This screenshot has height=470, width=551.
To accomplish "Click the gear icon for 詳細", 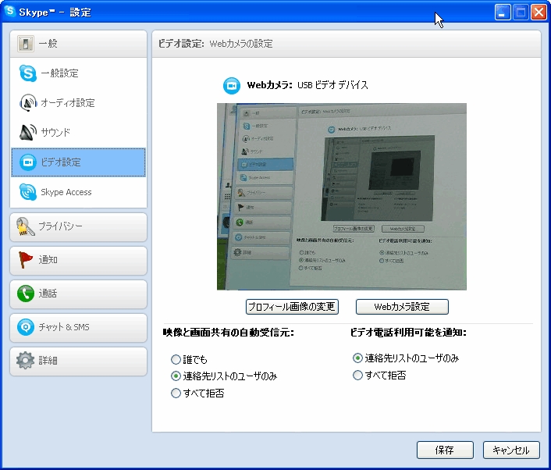I will tap(25, 361).
